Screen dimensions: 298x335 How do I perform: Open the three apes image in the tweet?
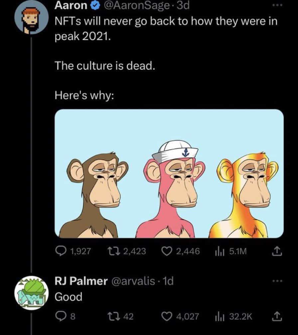[x=169, y=173]
